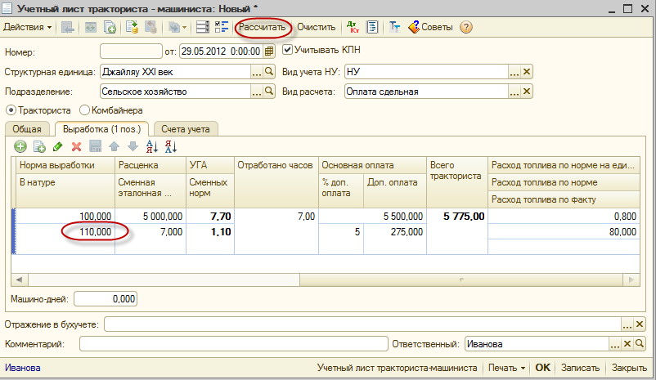Toggle the Учитывать КПН checkbox
656x380 pixels.
click(287, 50)
